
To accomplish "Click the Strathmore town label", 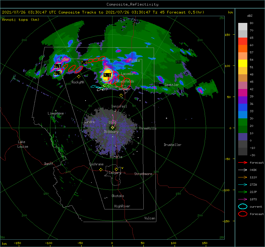I will pos(143,174).
